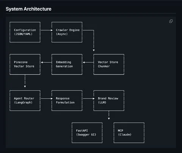182x153 pixels.
Task: Click the Vector Store Chunker box text
Action: [108, 64]
